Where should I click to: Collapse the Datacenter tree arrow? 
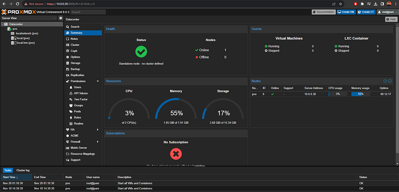2,24
